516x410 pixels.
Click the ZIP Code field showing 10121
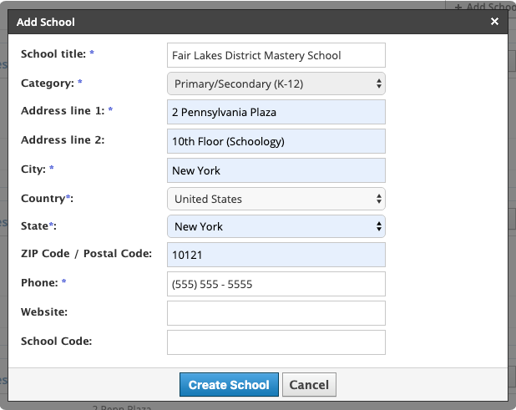tap(276, 256)
